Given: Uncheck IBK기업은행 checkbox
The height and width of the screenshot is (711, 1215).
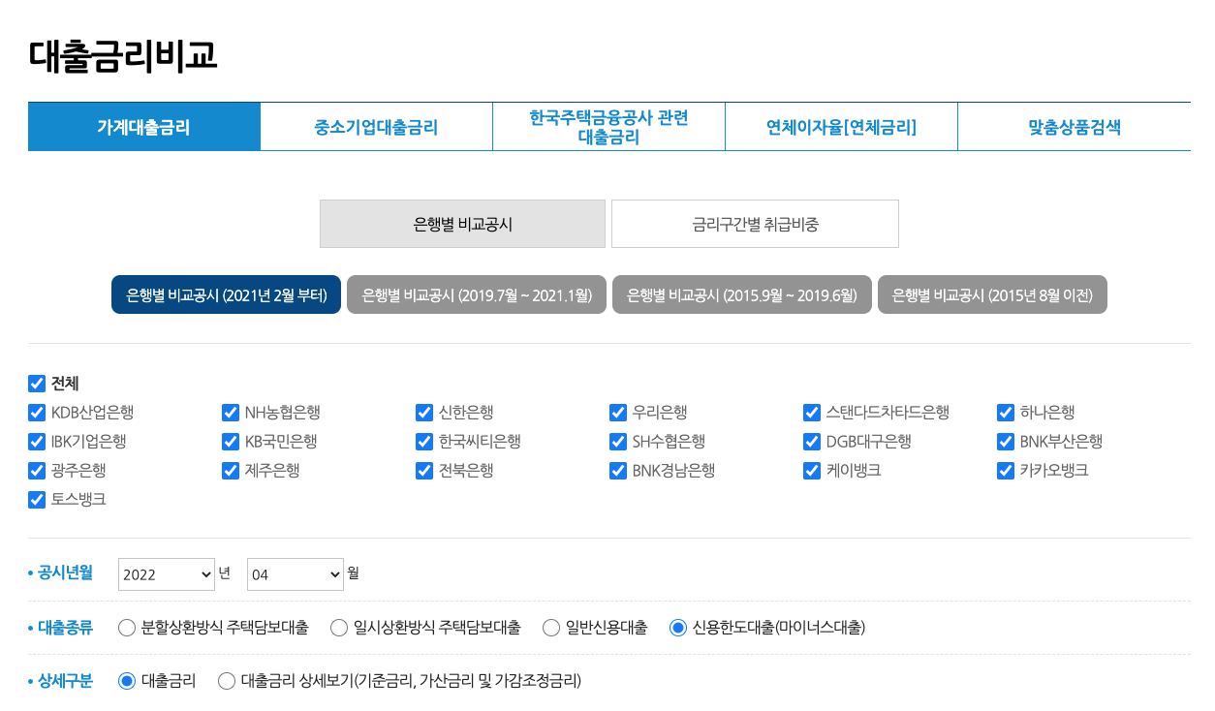Looking at the screenshot, I should [37, 442].
